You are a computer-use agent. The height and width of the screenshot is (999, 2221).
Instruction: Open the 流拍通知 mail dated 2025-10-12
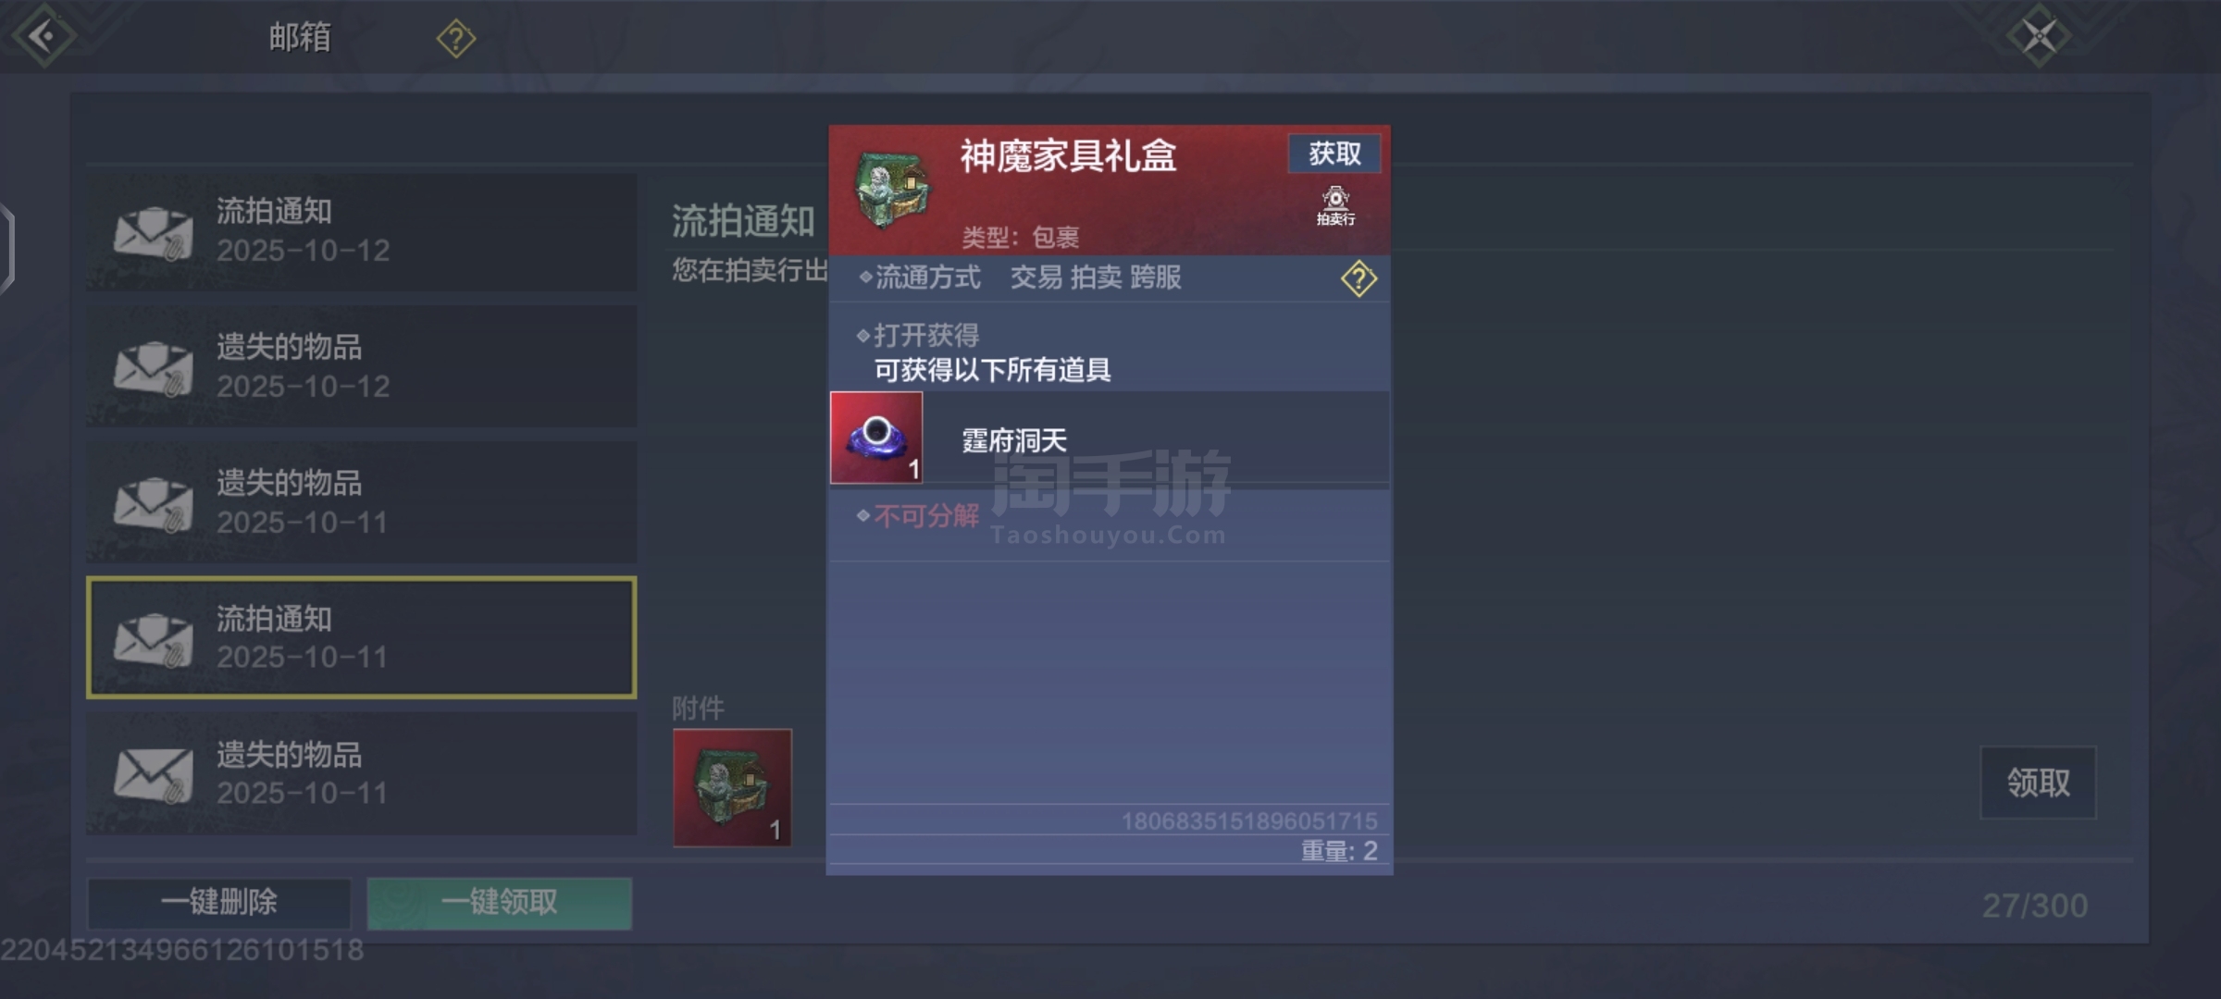click(361, 231)
